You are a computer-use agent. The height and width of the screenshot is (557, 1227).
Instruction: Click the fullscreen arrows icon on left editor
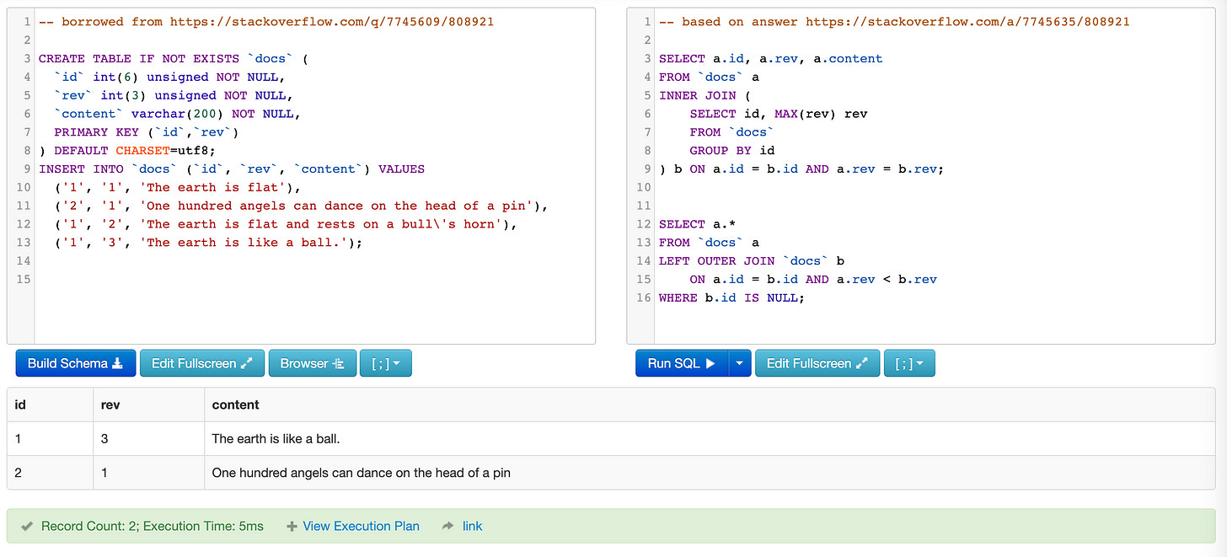pos(247,362)
